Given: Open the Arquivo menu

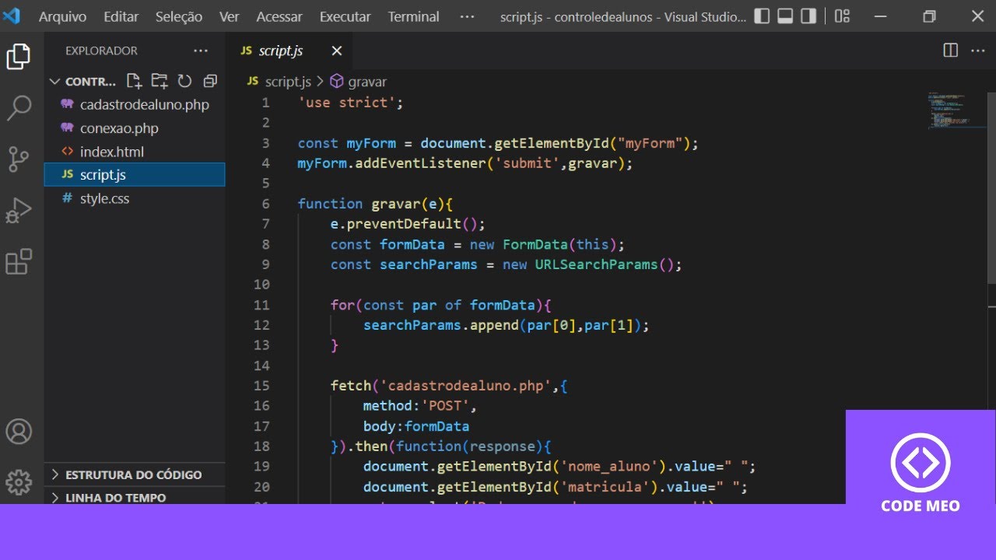Looking at the screenshot, I should 62,16.
